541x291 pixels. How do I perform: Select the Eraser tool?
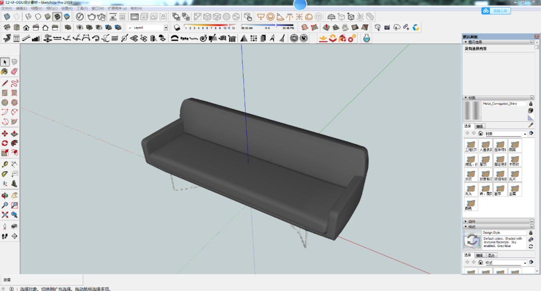click(x=14, y=71)
